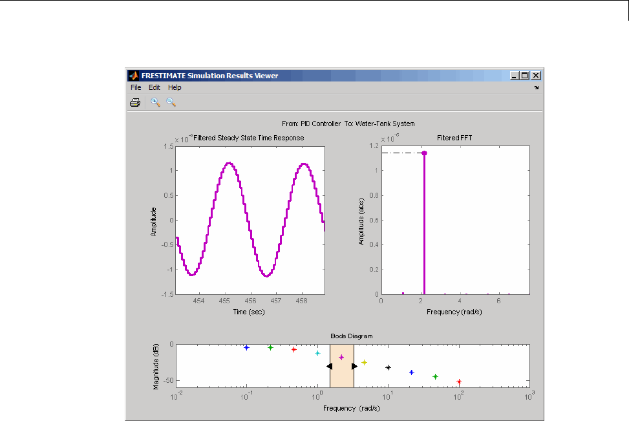Click the 'Bode Diagram' title

coord(352,336)
